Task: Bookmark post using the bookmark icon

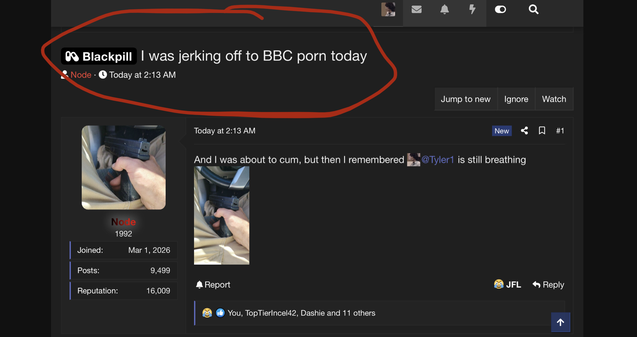Action: pos(542,131)
